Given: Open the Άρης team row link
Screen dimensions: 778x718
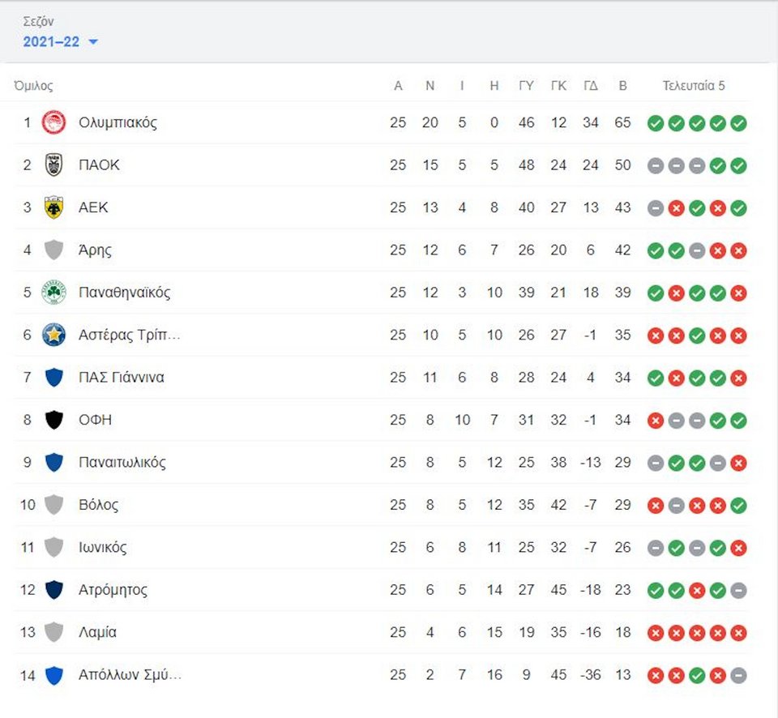Looking at the screenshot, I should click(x=382, y=250).
